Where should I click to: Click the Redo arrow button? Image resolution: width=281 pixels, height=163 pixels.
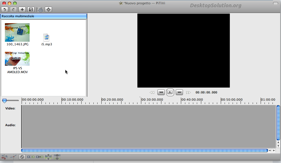(13, 10)
